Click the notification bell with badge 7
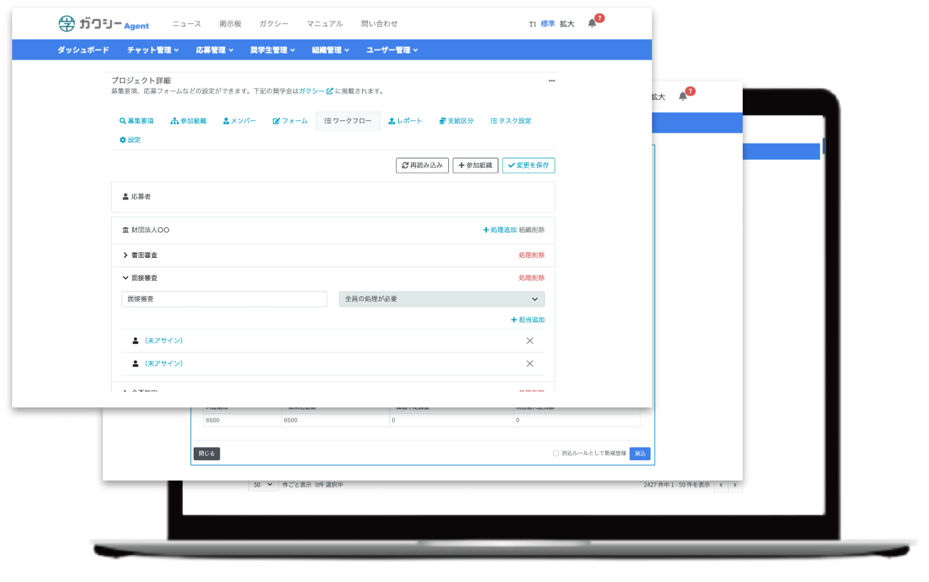 [592, 23]
